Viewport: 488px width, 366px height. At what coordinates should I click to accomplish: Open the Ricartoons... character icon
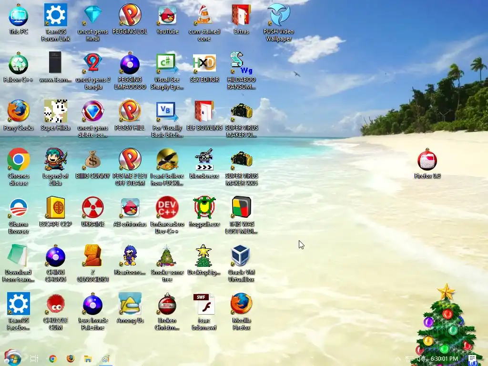[x=130, y=260]
